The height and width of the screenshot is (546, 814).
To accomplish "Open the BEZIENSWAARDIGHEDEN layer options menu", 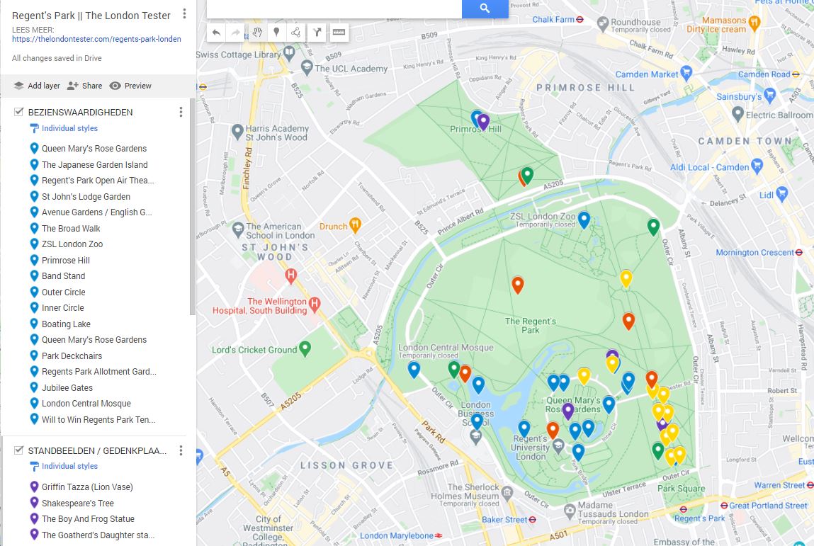I will coord(181,112).
